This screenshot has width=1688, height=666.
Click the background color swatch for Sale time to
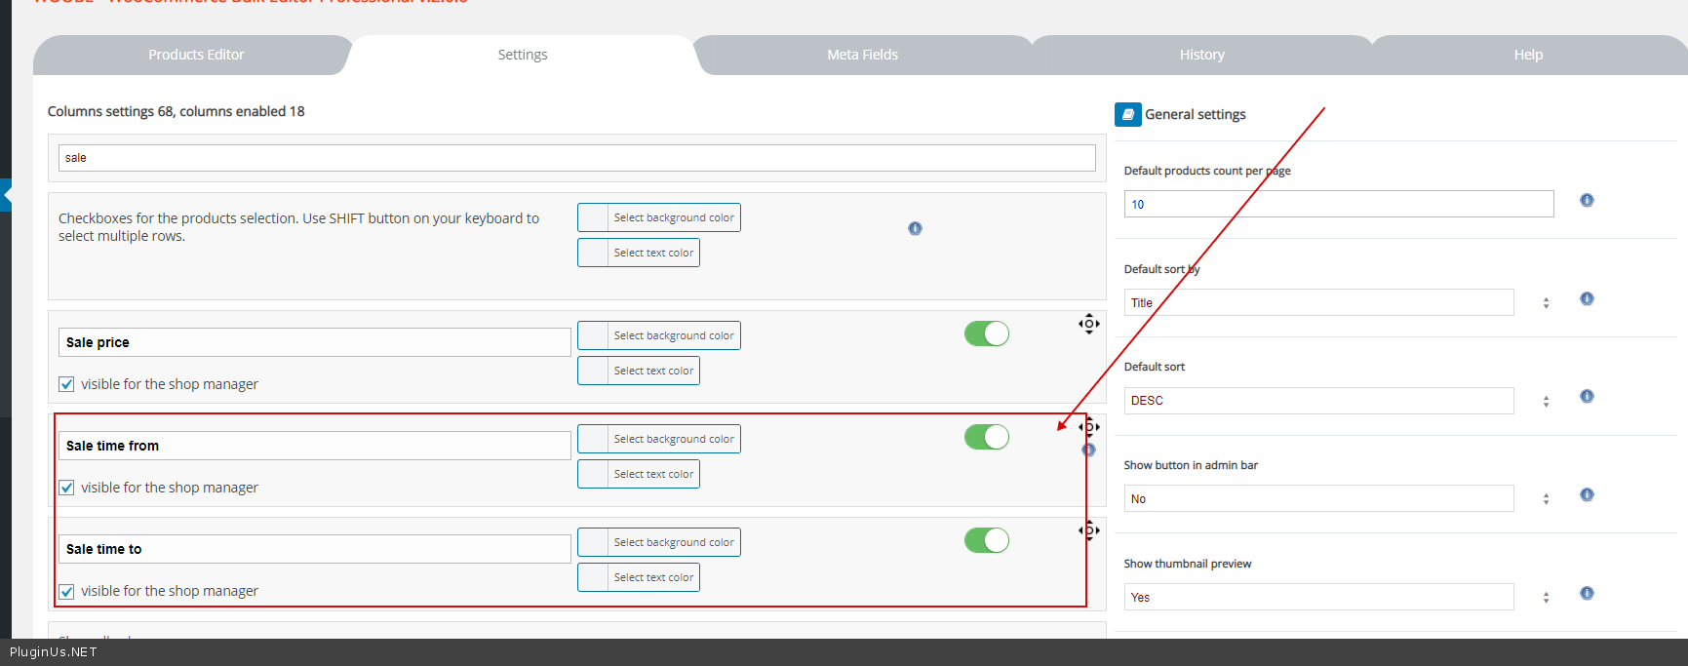tap(593, 542)
